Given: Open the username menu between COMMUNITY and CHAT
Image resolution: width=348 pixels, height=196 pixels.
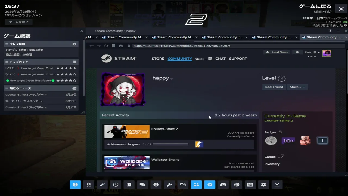Looking at the screenshot, I should (204, 59).
